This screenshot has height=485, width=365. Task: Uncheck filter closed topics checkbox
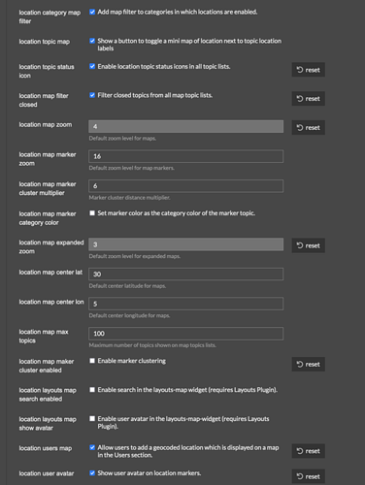[x=92, y=95]
